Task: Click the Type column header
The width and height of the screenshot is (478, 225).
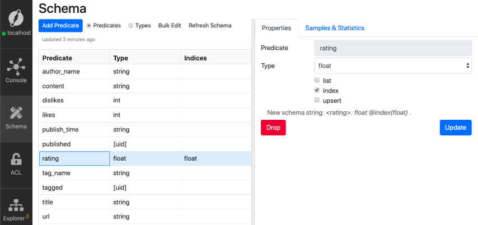Action: pos(145,57)
